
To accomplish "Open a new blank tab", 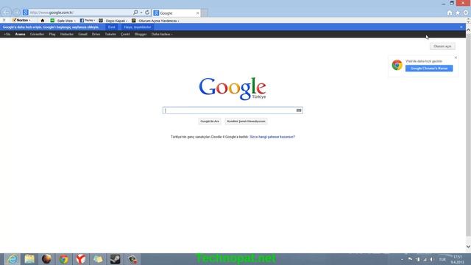I will click(205, 13).
